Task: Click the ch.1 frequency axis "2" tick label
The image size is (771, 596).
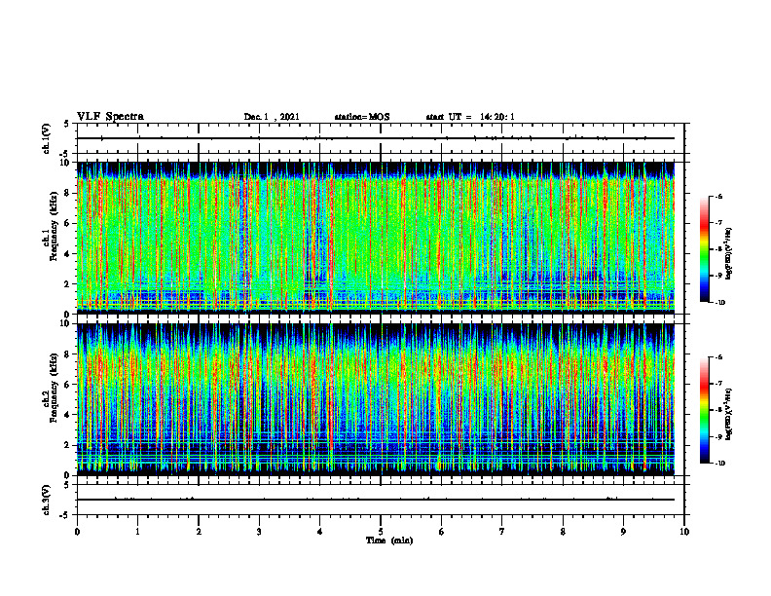Action: click(x=68, y=283)
